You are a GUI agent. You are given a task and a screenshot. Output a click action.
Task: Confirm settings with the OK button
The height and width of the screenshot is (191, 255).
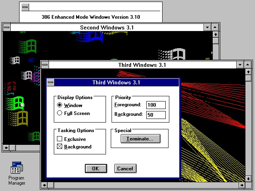click(x=96, y=168)
